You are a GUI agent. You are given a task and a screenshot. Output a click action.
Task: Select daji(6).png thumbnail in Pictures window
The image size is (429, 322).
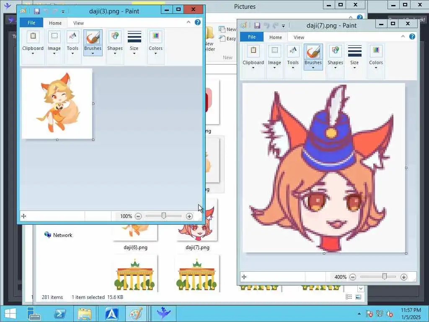(x=135, y=233)
